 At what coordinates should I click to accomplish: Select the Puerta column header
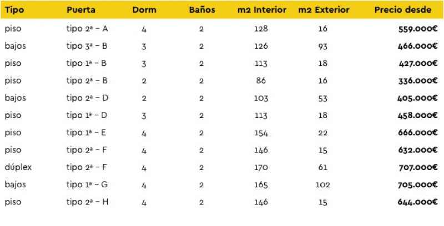point(80,10)
